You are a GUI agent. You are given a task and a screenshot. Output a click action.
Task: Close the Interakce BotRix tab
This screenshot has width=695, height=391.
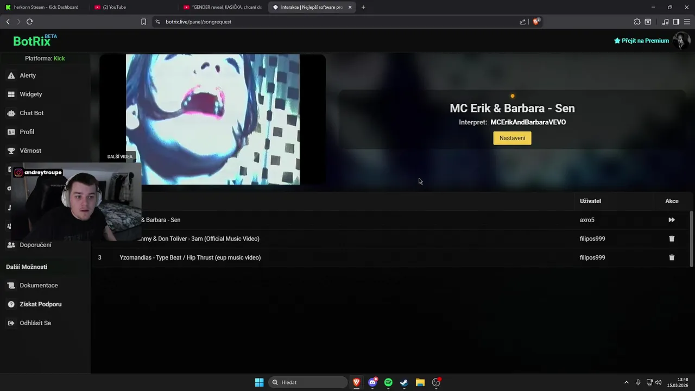(350, 7)
